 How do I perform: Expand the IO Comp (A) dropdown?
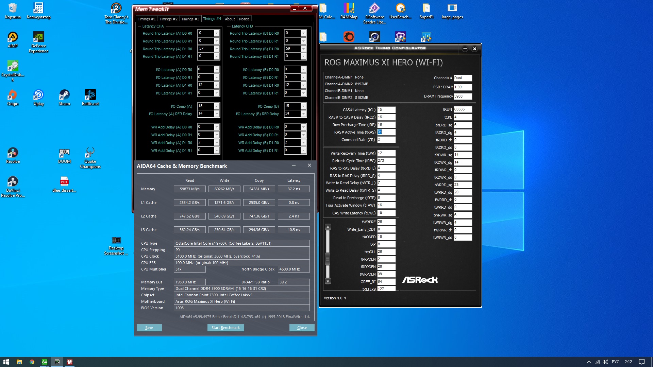(x=217, y=106)
